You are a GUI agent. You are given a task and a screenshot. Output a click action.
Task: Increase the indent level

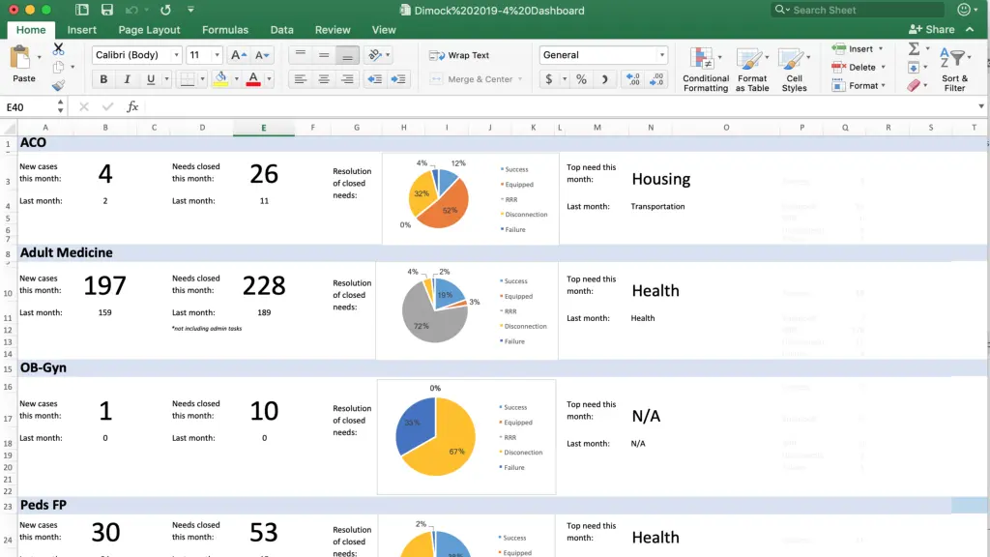[398, 79]
